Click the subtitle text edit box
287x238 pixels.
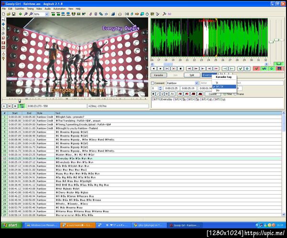[217, 103]
